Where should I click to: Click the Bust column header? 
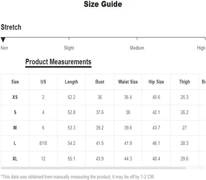tap(100, 82)
